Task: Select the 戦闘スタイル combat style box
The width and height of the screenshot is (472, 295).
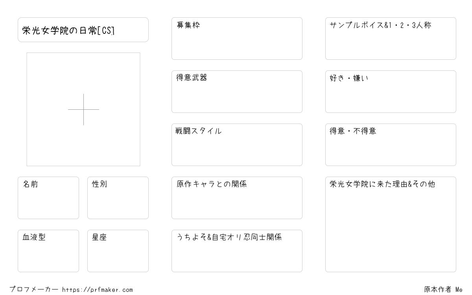Action: coord(237,145)
